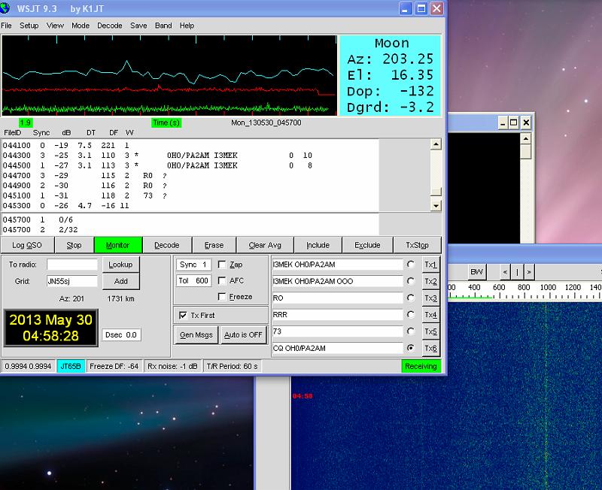Click the Log QSO button

point(27,245)
